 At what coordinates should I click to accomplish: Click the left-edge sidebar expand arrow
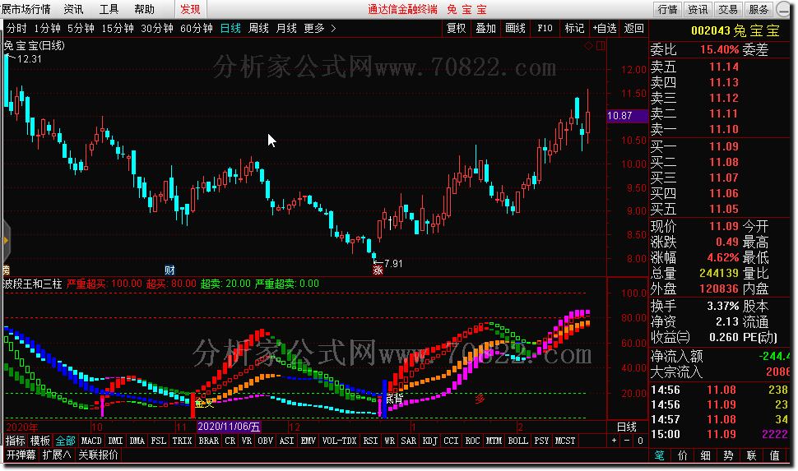6,240
